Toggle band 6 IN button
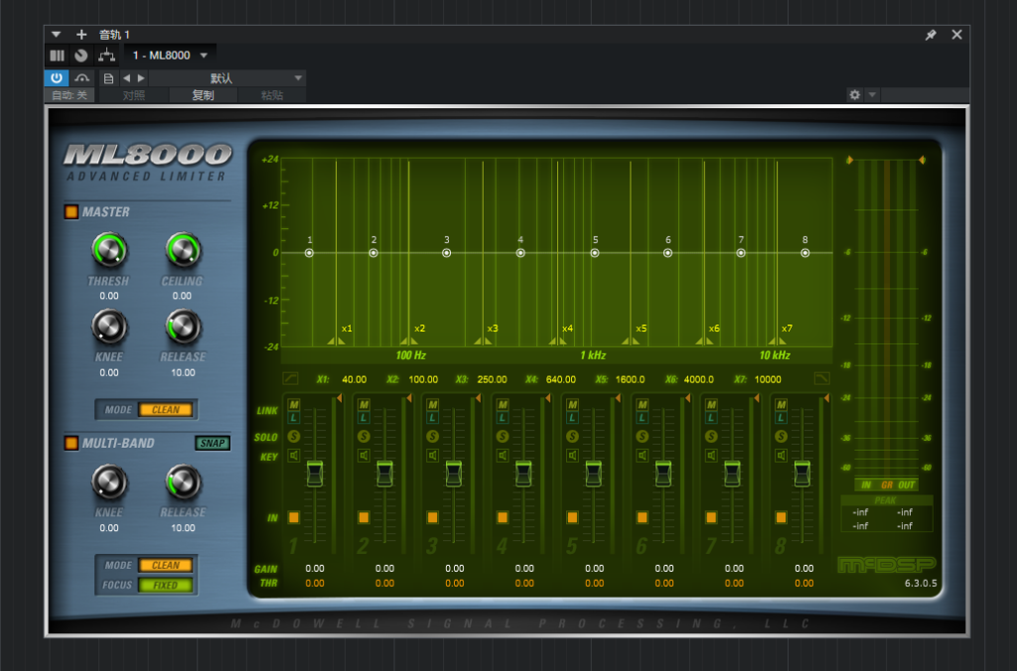Image resolution: width=1017 pixels, height=671 pixels. pyautogui.click(x=643, y=517)
